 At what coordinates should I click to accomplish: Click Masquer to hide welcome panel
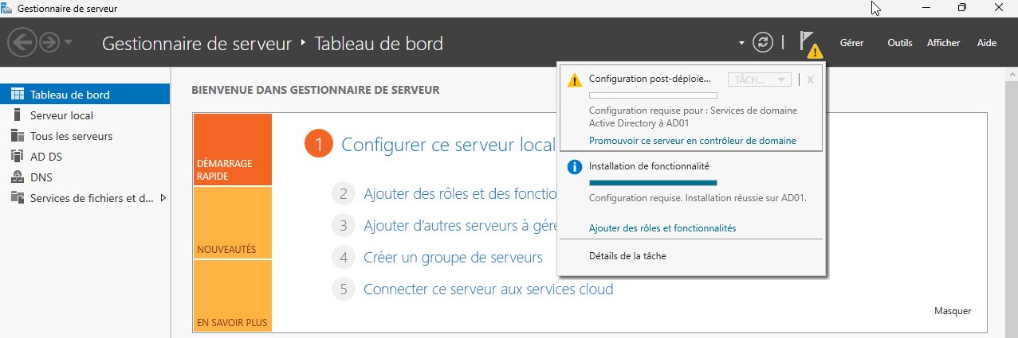(x=952, y=311)
